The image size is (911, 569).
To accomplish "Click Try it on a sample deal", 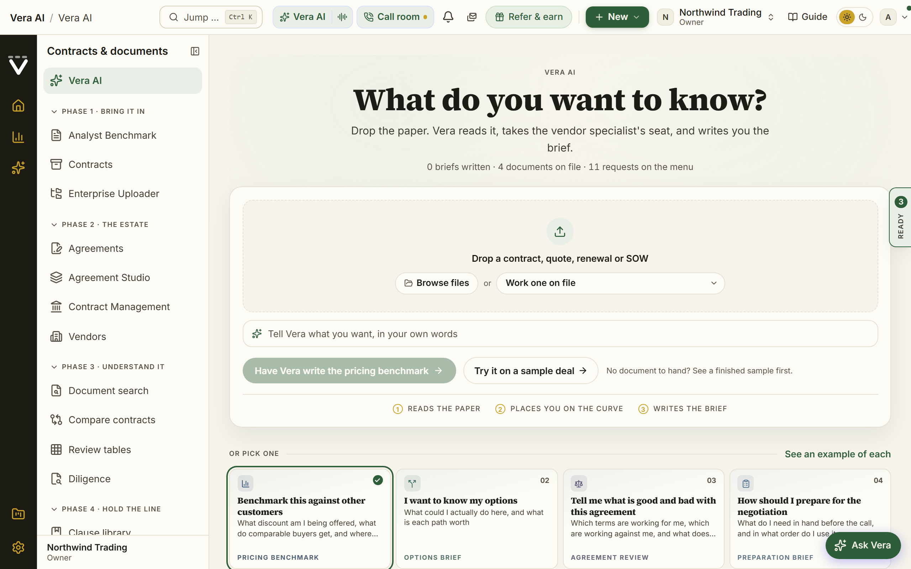I will [x=531, y=371].
